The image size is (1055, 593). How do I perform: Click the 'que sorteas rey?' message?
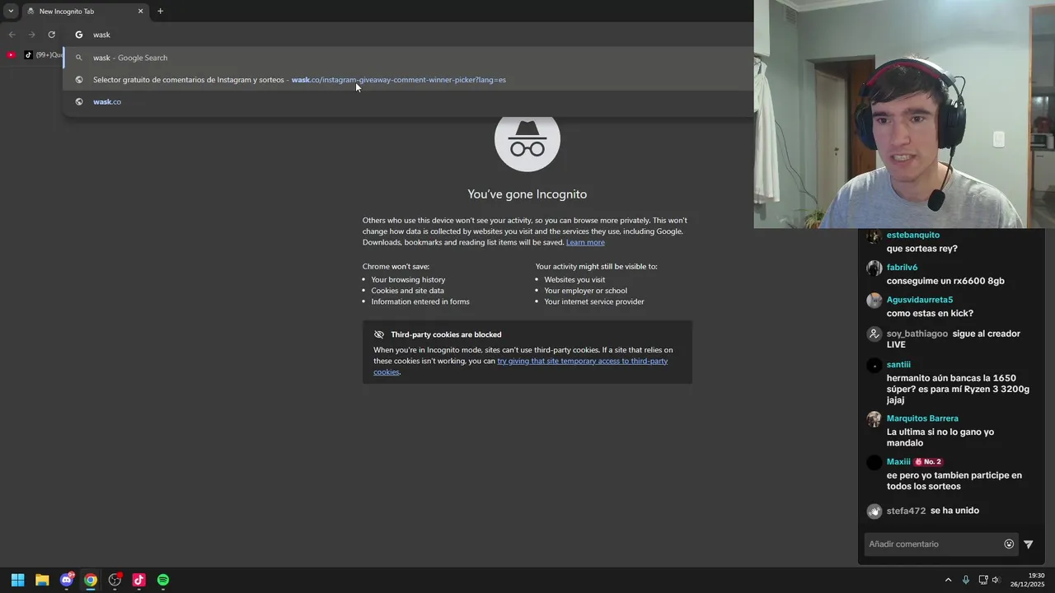coord(922,249)
